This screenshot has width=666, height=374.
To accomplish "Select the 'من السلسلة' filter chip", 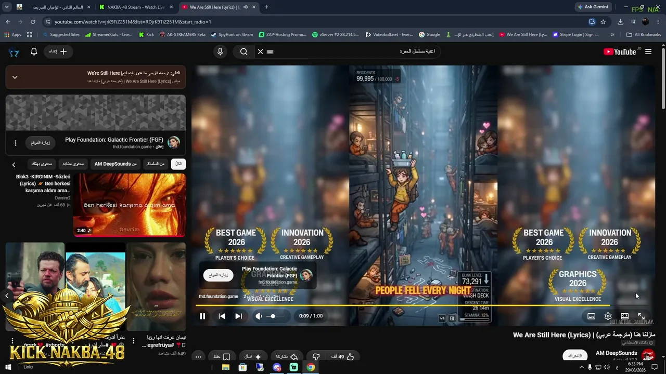I will pos(156,164).
